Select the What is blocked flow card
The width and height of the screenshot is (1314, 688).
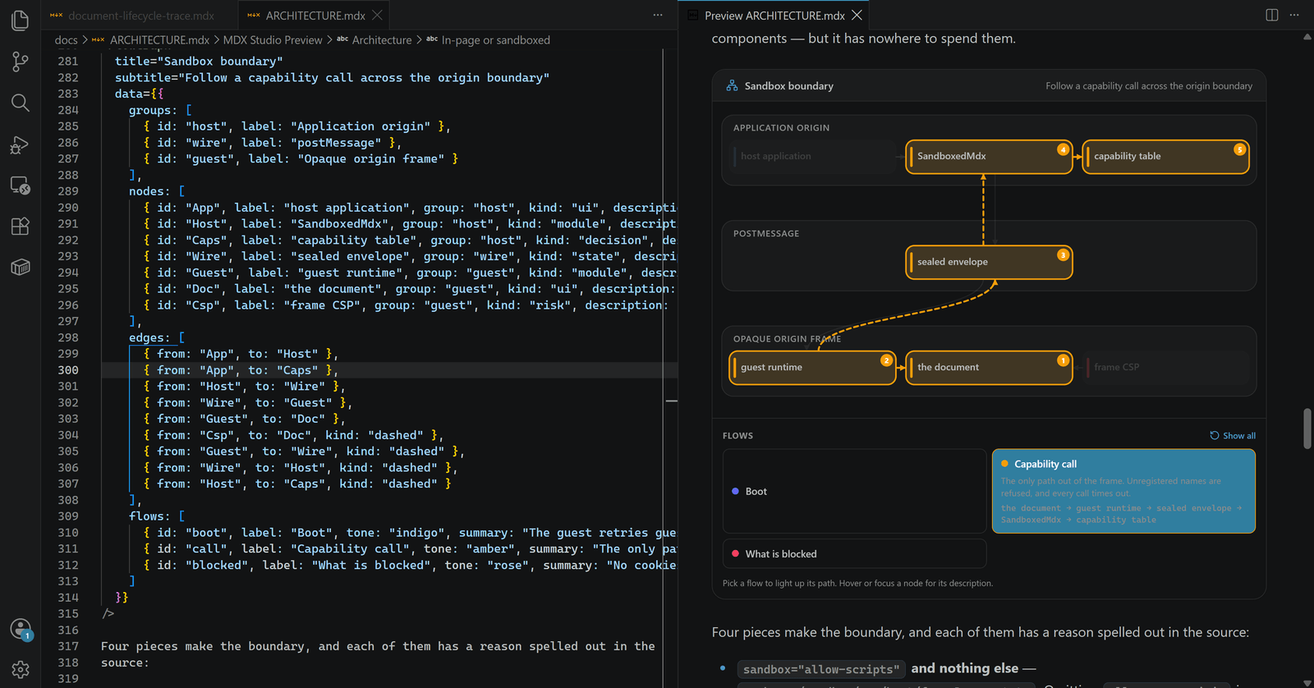tap(854, 553)
